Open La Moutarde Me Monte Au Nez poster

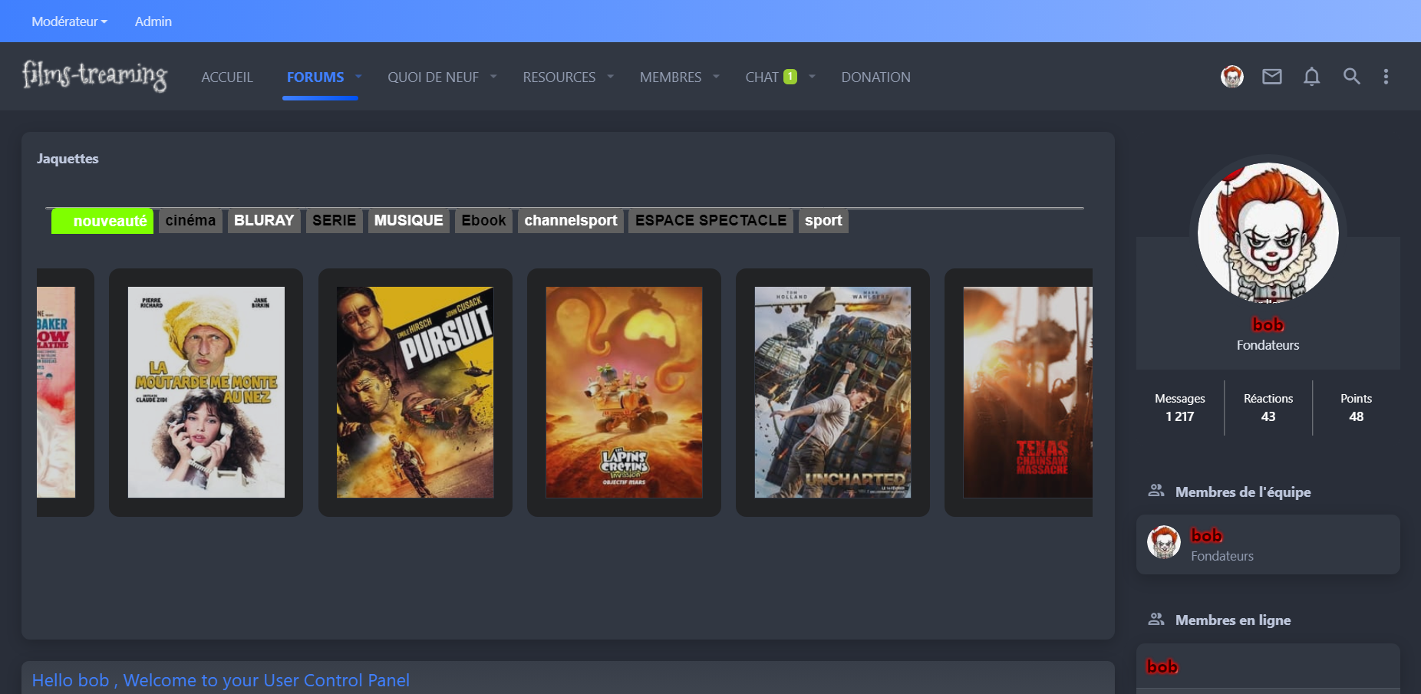(206, 392)
